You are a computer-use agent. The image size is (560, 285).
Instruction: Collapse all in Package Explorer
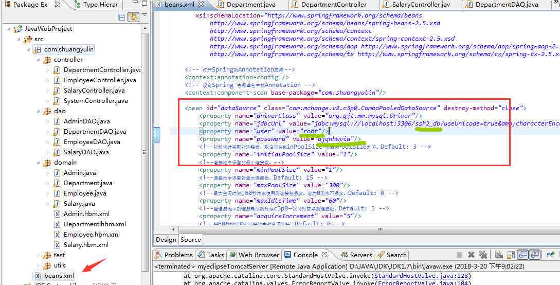click(x=122, y=17)
